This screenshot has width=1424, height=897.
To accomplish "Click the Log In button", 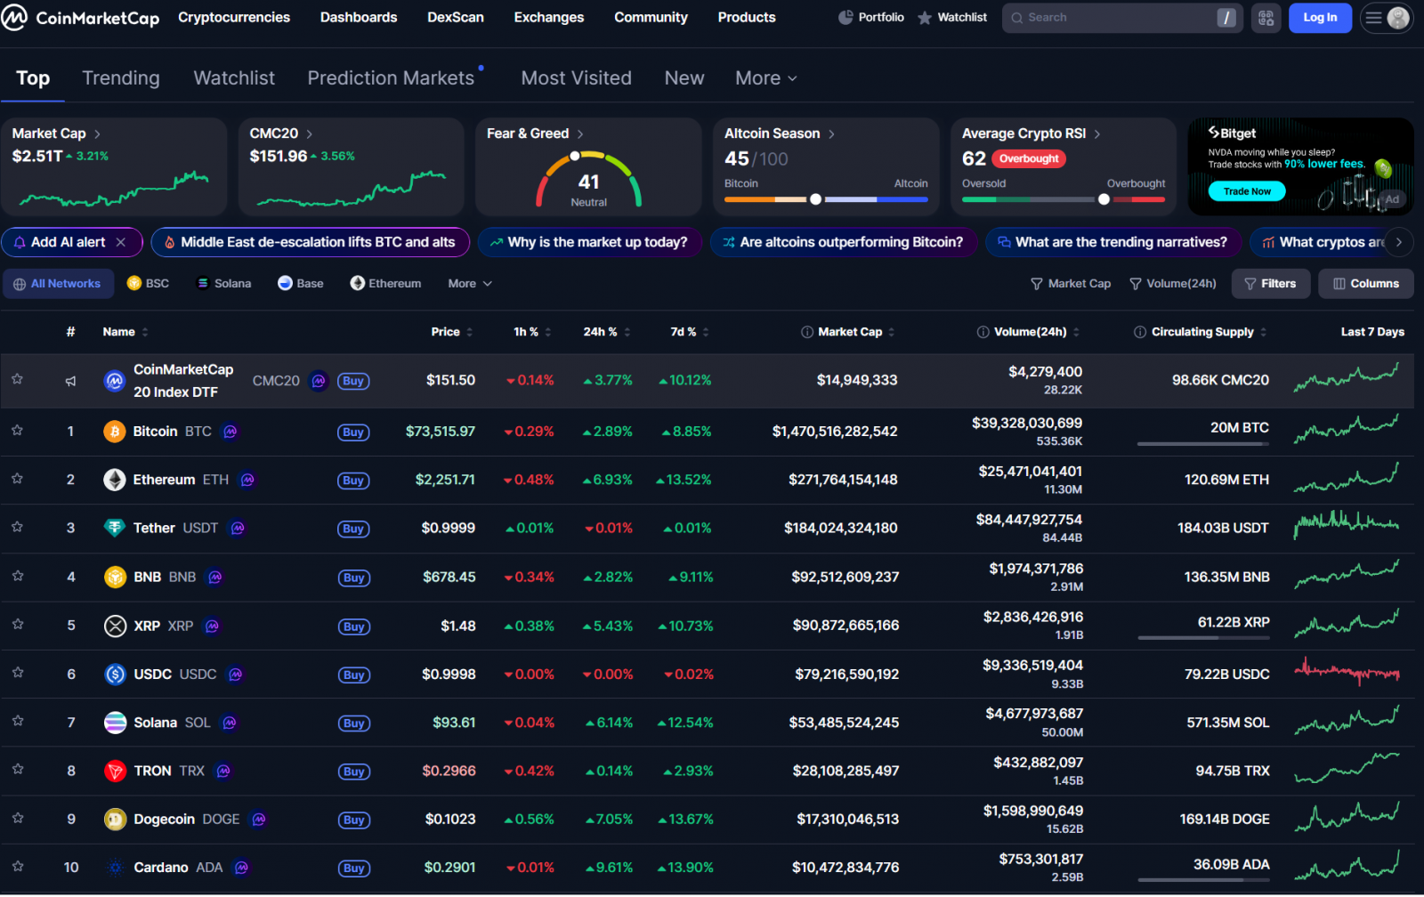I will pos(1319,17).
